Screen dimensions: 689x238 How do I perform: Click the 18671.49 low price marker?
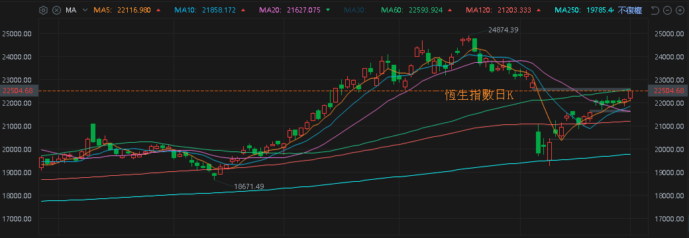pyautogui.click(x=248, y=186)
